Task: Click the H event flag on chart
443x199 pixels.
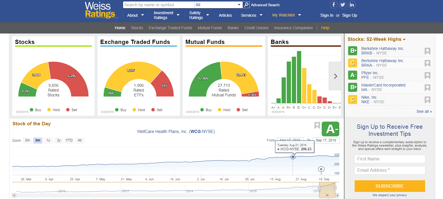Action: (x=321, y=169)
